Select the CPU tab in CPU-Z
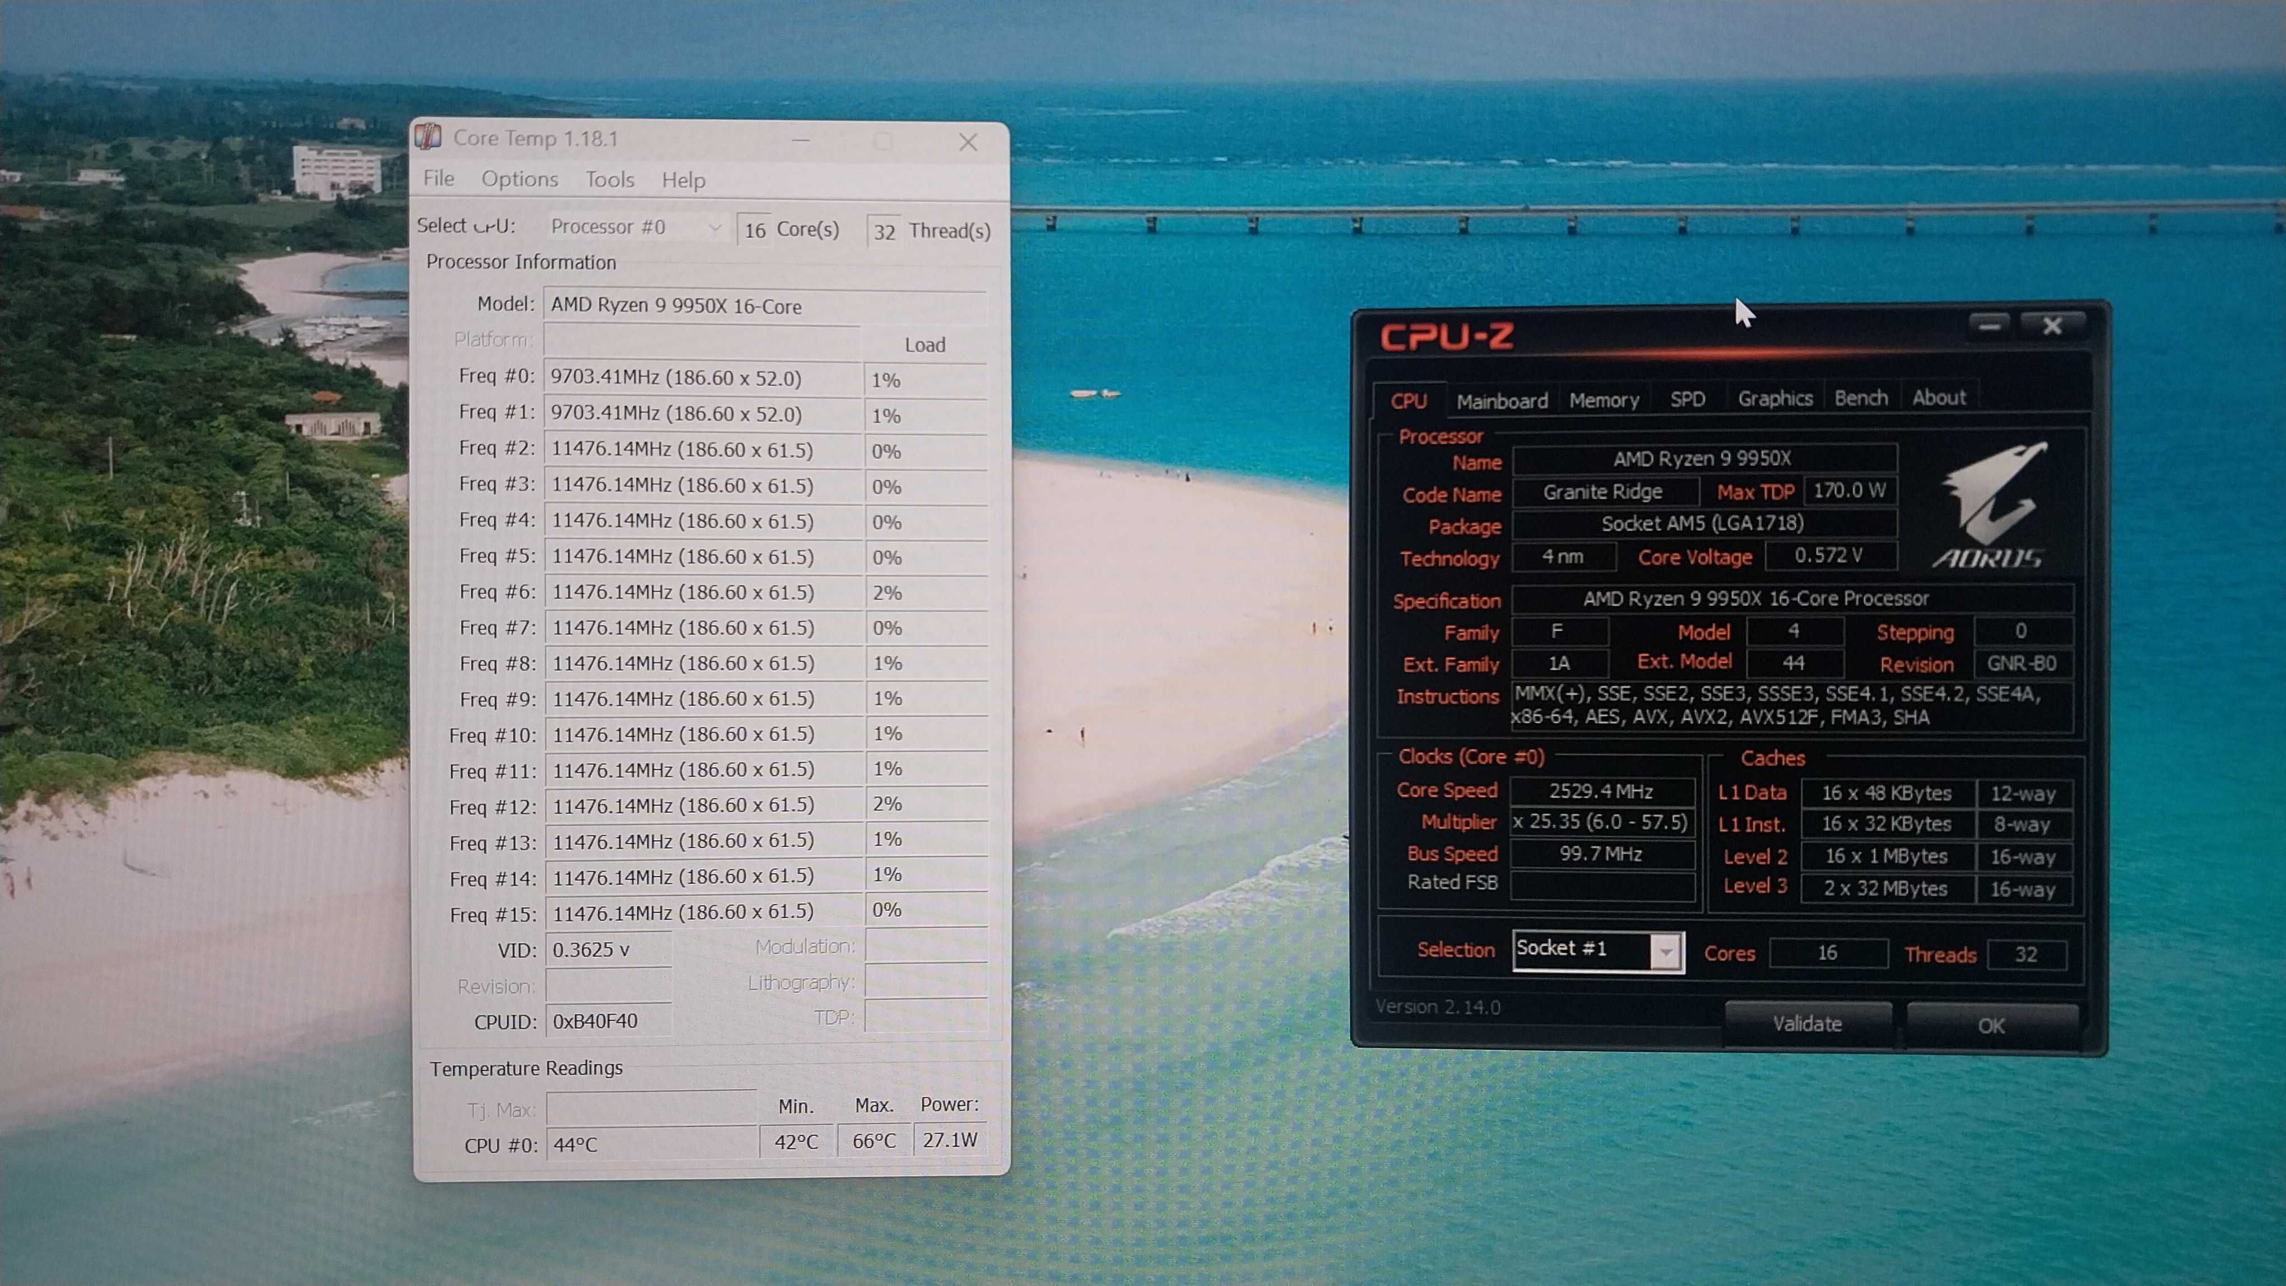This screenshot has width=2286, height=1286. [x=1409, y=401]
